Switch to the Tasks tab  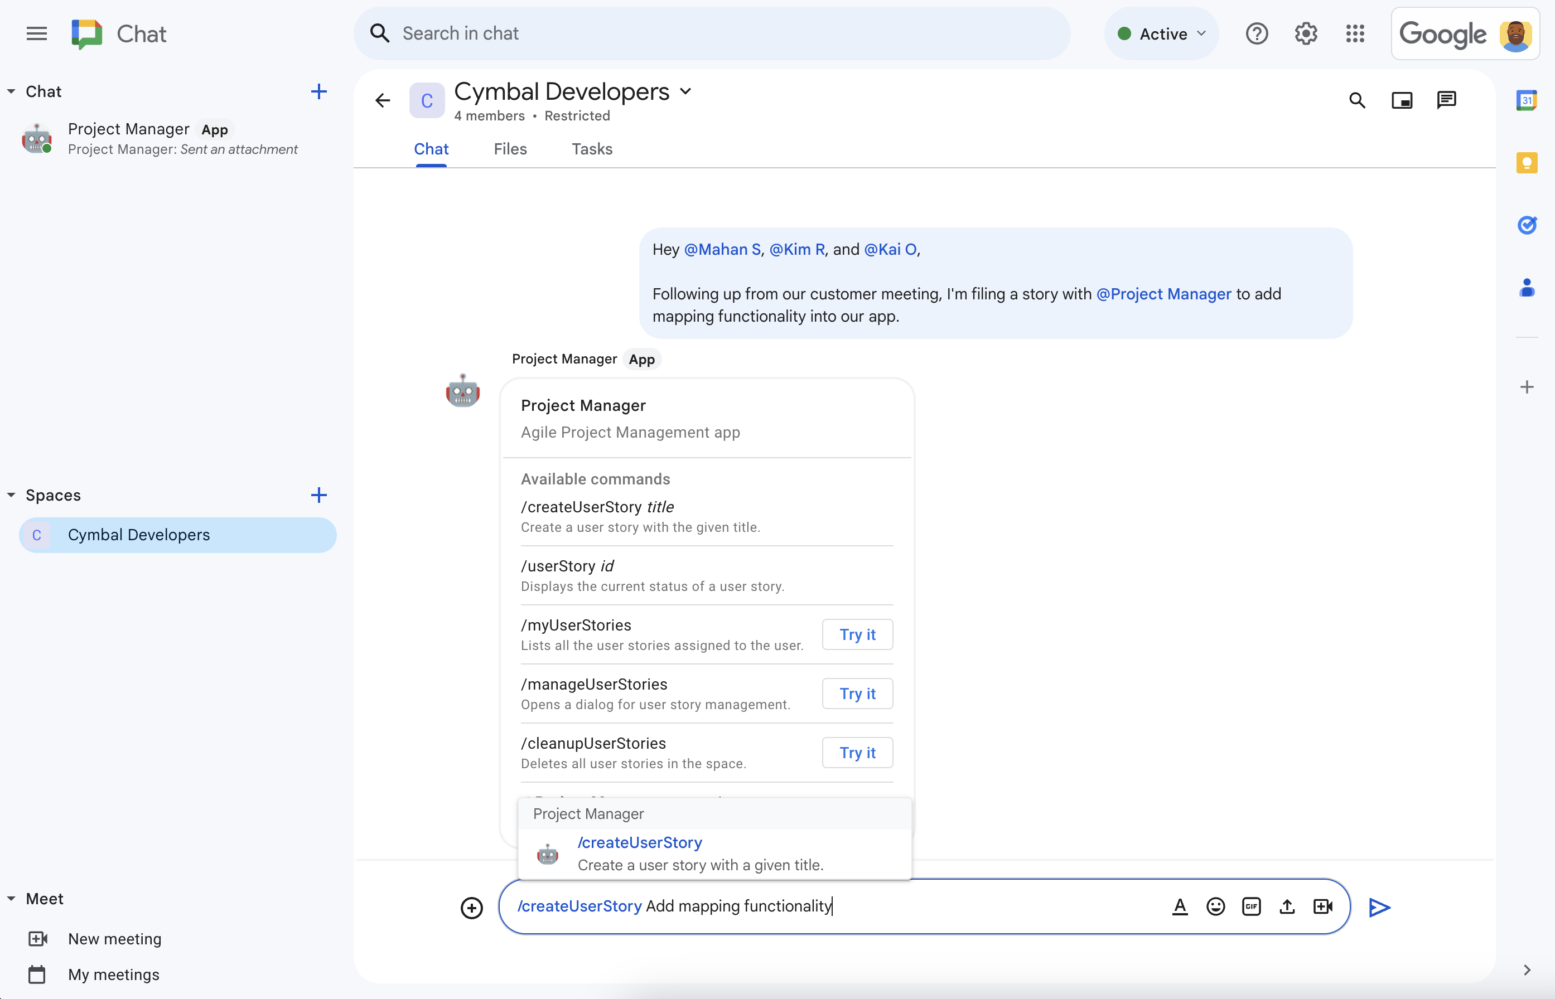point(591,148)
